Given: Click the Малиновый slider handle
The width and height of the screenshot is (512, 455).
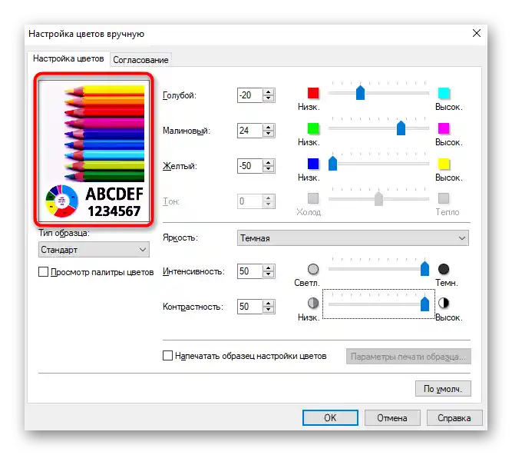Looking at the screenshot, I should [x=401, y=128].
